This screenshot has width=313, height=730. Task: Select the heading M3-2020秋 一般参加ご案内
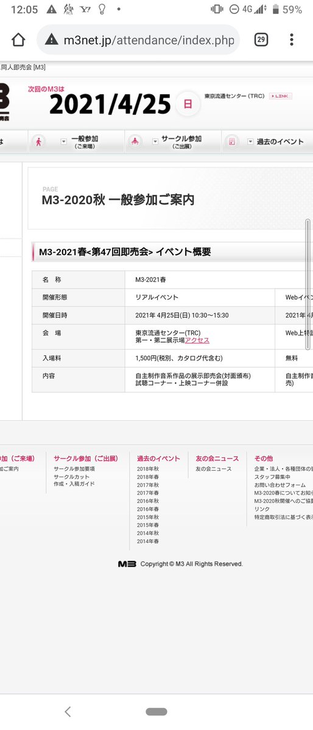(x=118, y=200)
